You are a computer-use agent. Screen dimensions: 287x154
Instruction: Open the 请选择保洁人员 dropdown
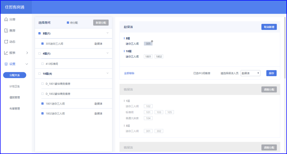[x=250, y=73]
